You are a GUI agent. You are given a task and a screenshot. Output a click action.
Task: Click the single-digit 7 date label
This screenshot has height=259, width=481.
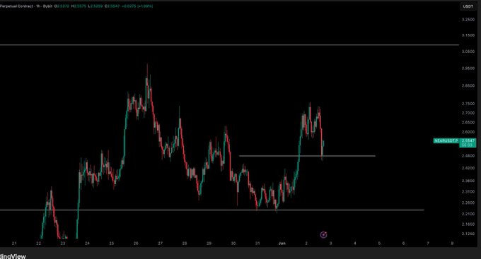pos(428,243)
